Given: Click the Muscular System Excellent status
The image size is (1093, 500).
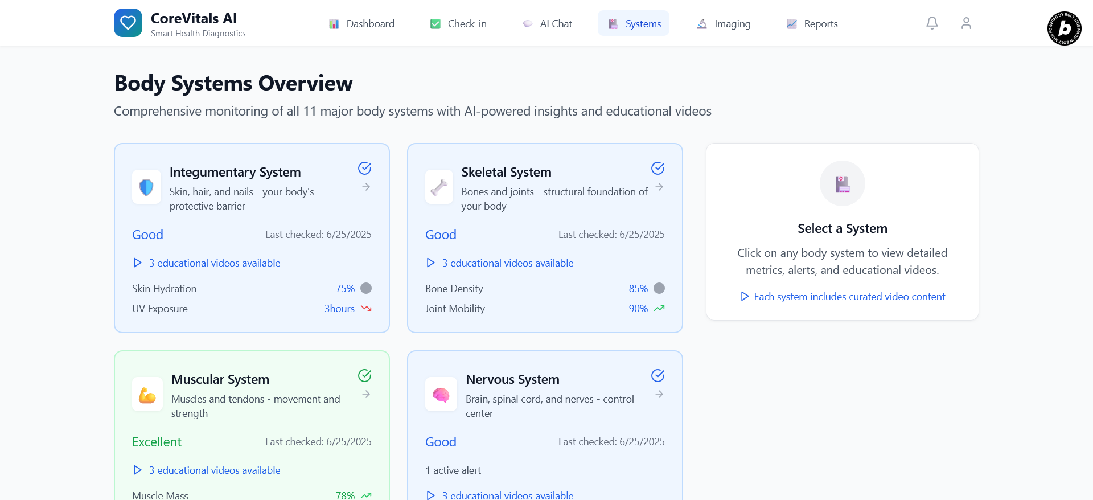Looking at the screenshot, I should [x=157, y=442].
